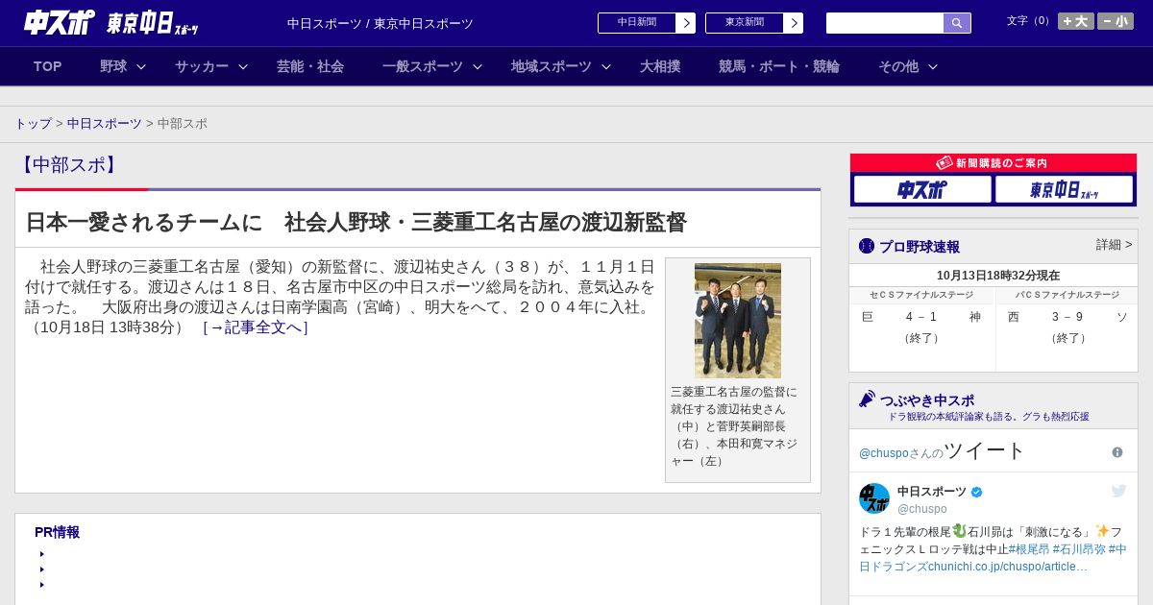This screenshot has height=605, width=1153.
Task: Open the 芸能・社会 navigation item
Action: click(x=310, y=66)
